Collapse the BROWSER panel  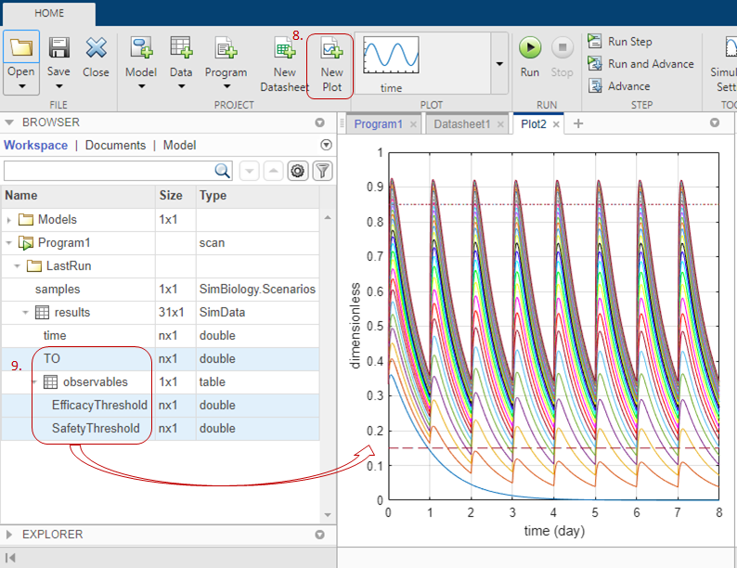pyautogui.click(x=9, y=123)
